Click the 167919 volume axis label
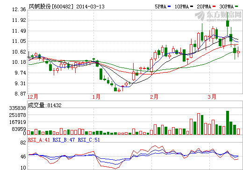Viewport: 243px width, 170px height. (17, 122)
